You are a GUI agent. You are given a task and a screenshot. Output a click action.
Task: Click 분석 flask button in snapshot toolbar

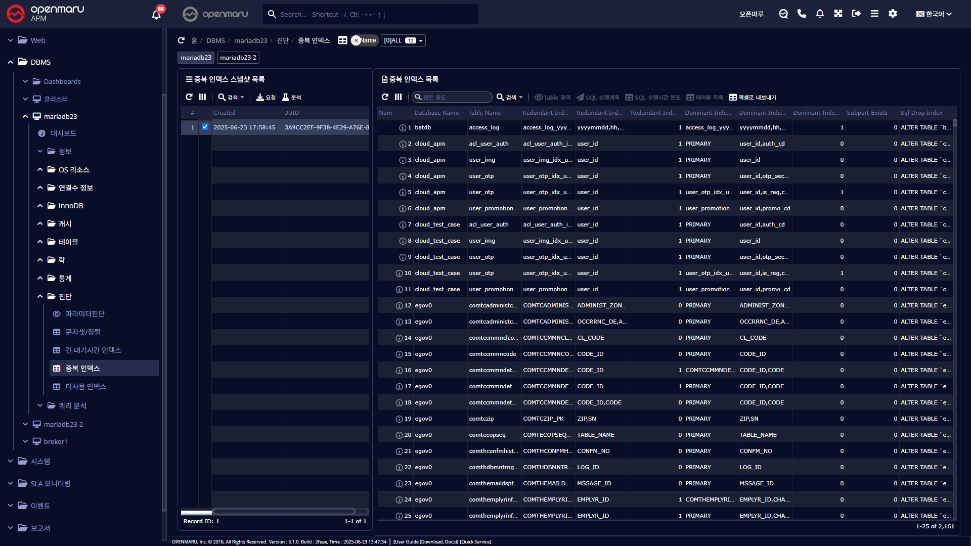click(x=292, y=97)
